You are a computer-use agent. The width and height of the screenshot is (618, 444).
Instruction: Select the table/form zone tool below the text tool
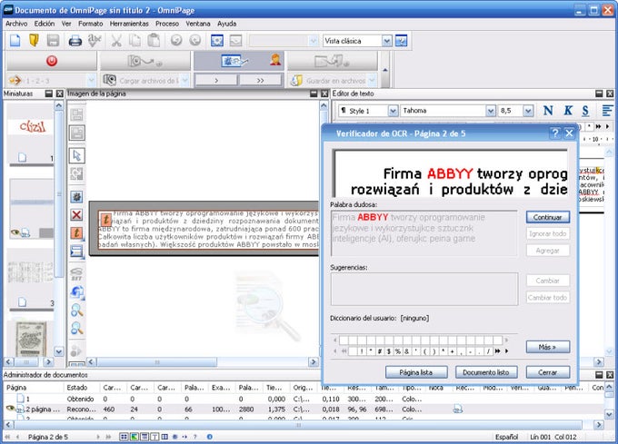click(x=76, y=252)
